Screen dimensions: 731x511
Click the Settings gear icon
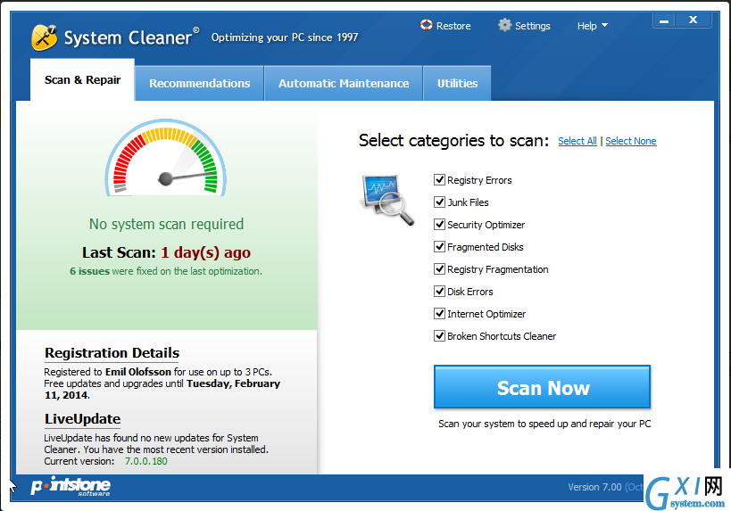click(504, 25)
